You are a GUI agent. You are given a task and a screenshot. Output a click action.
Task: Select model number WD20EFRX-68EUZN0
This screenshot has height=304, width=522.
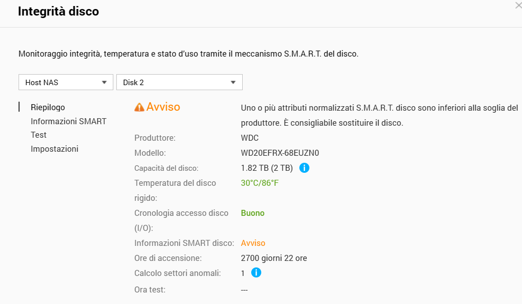[x=280, y=153]
